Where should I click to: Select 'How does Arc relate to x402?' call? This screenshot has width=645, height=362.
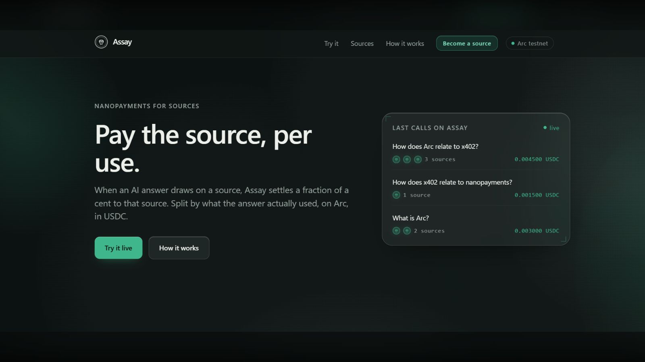click(435, 146)
